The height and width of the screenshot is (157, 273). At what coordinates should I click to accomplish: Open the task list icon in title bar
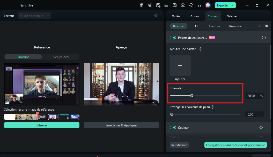tap(158, 5)
